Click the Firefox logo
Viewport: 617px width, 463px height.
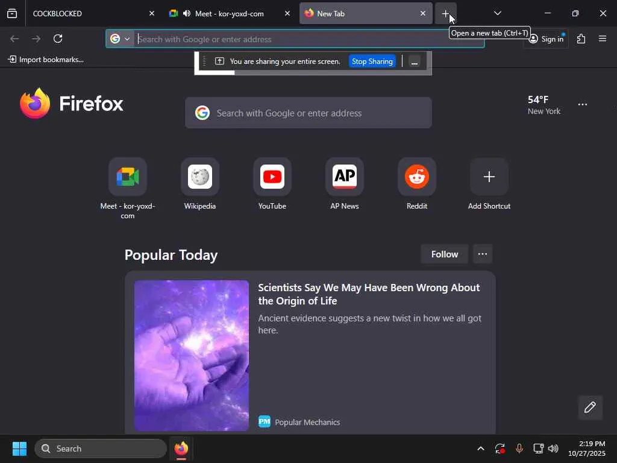[x=71, y=103]
